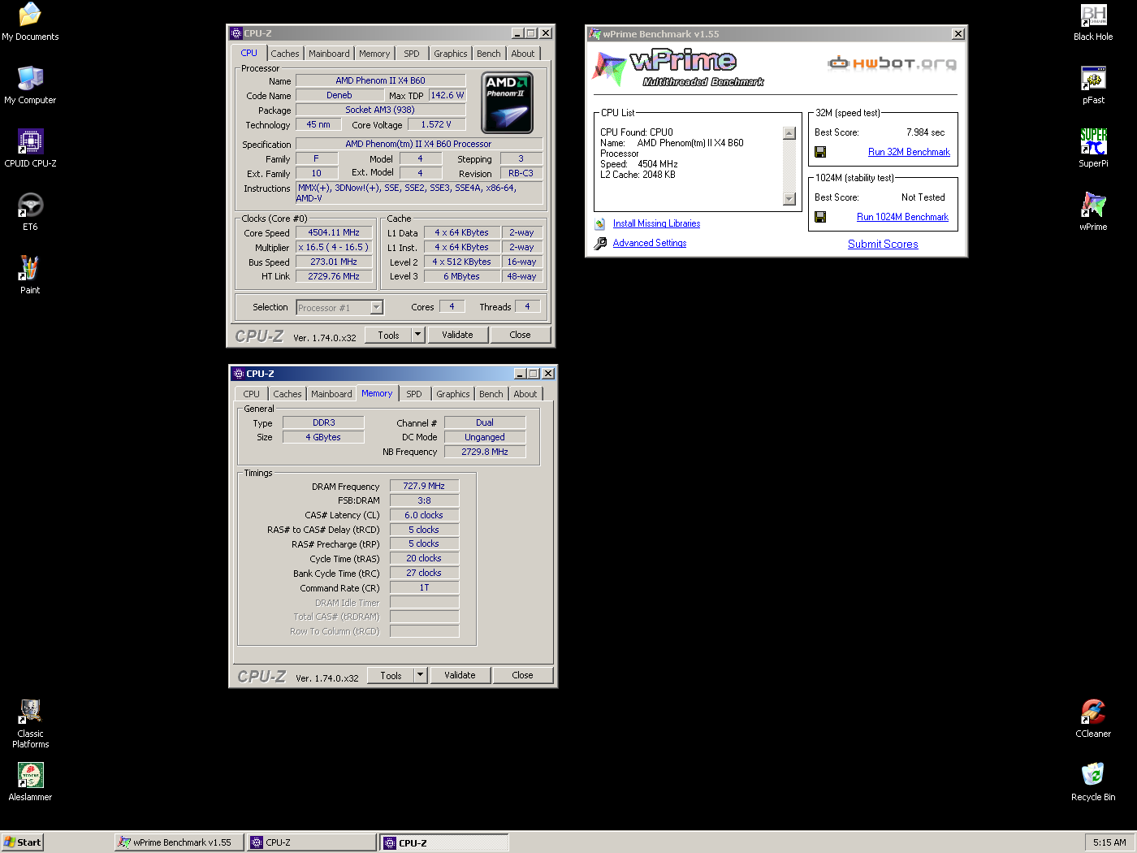Viewport: 1137px width, 853px height.
Task: Open Black Hole desktop shortcut
Action: [1093, 22]
